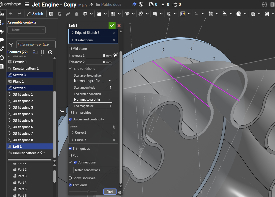Remove Curve 7 from Guides list
This screenshot has width=275, height=197.
(x=114, y=140)
